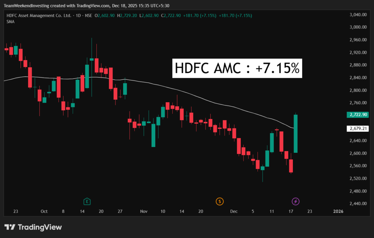Image resolution: width=374 pixels, height=238 pixels.
Task: Click the green 2,722.90 current price tag
Action: tap(358, 115)
